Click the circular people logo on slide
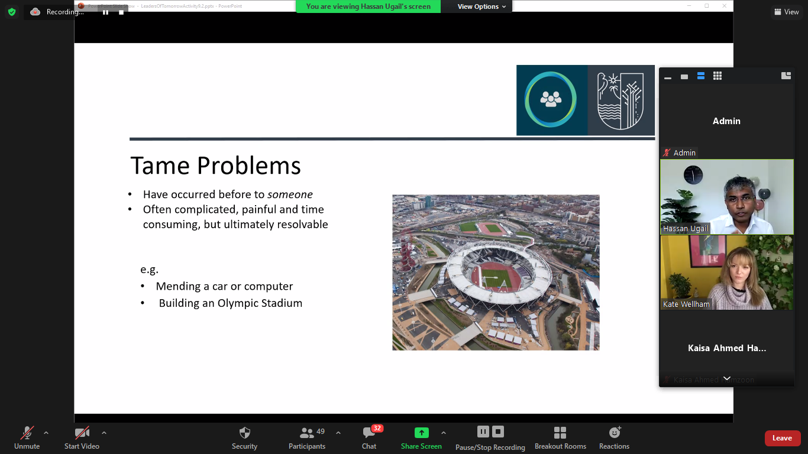 [551, 99]
